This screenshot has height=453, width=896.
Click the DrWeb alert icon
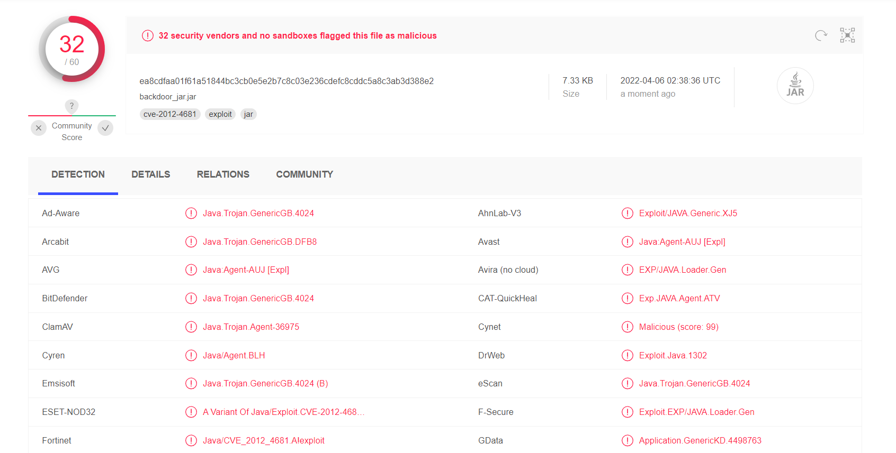[628, 355]
